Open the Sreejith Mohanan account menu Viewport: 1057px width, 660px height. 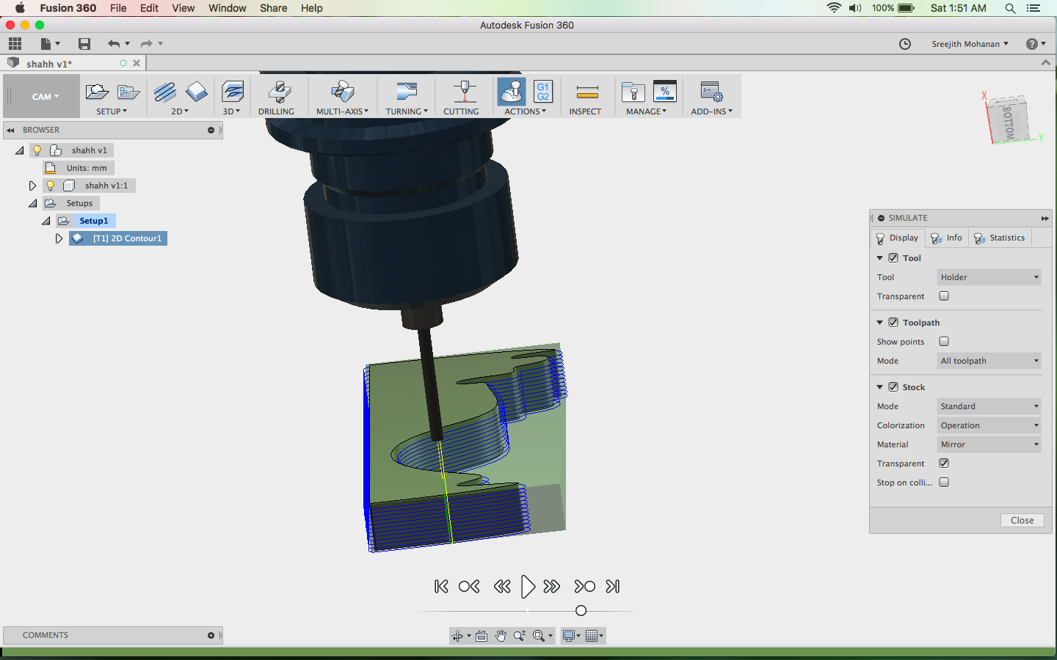pos(970,44)
